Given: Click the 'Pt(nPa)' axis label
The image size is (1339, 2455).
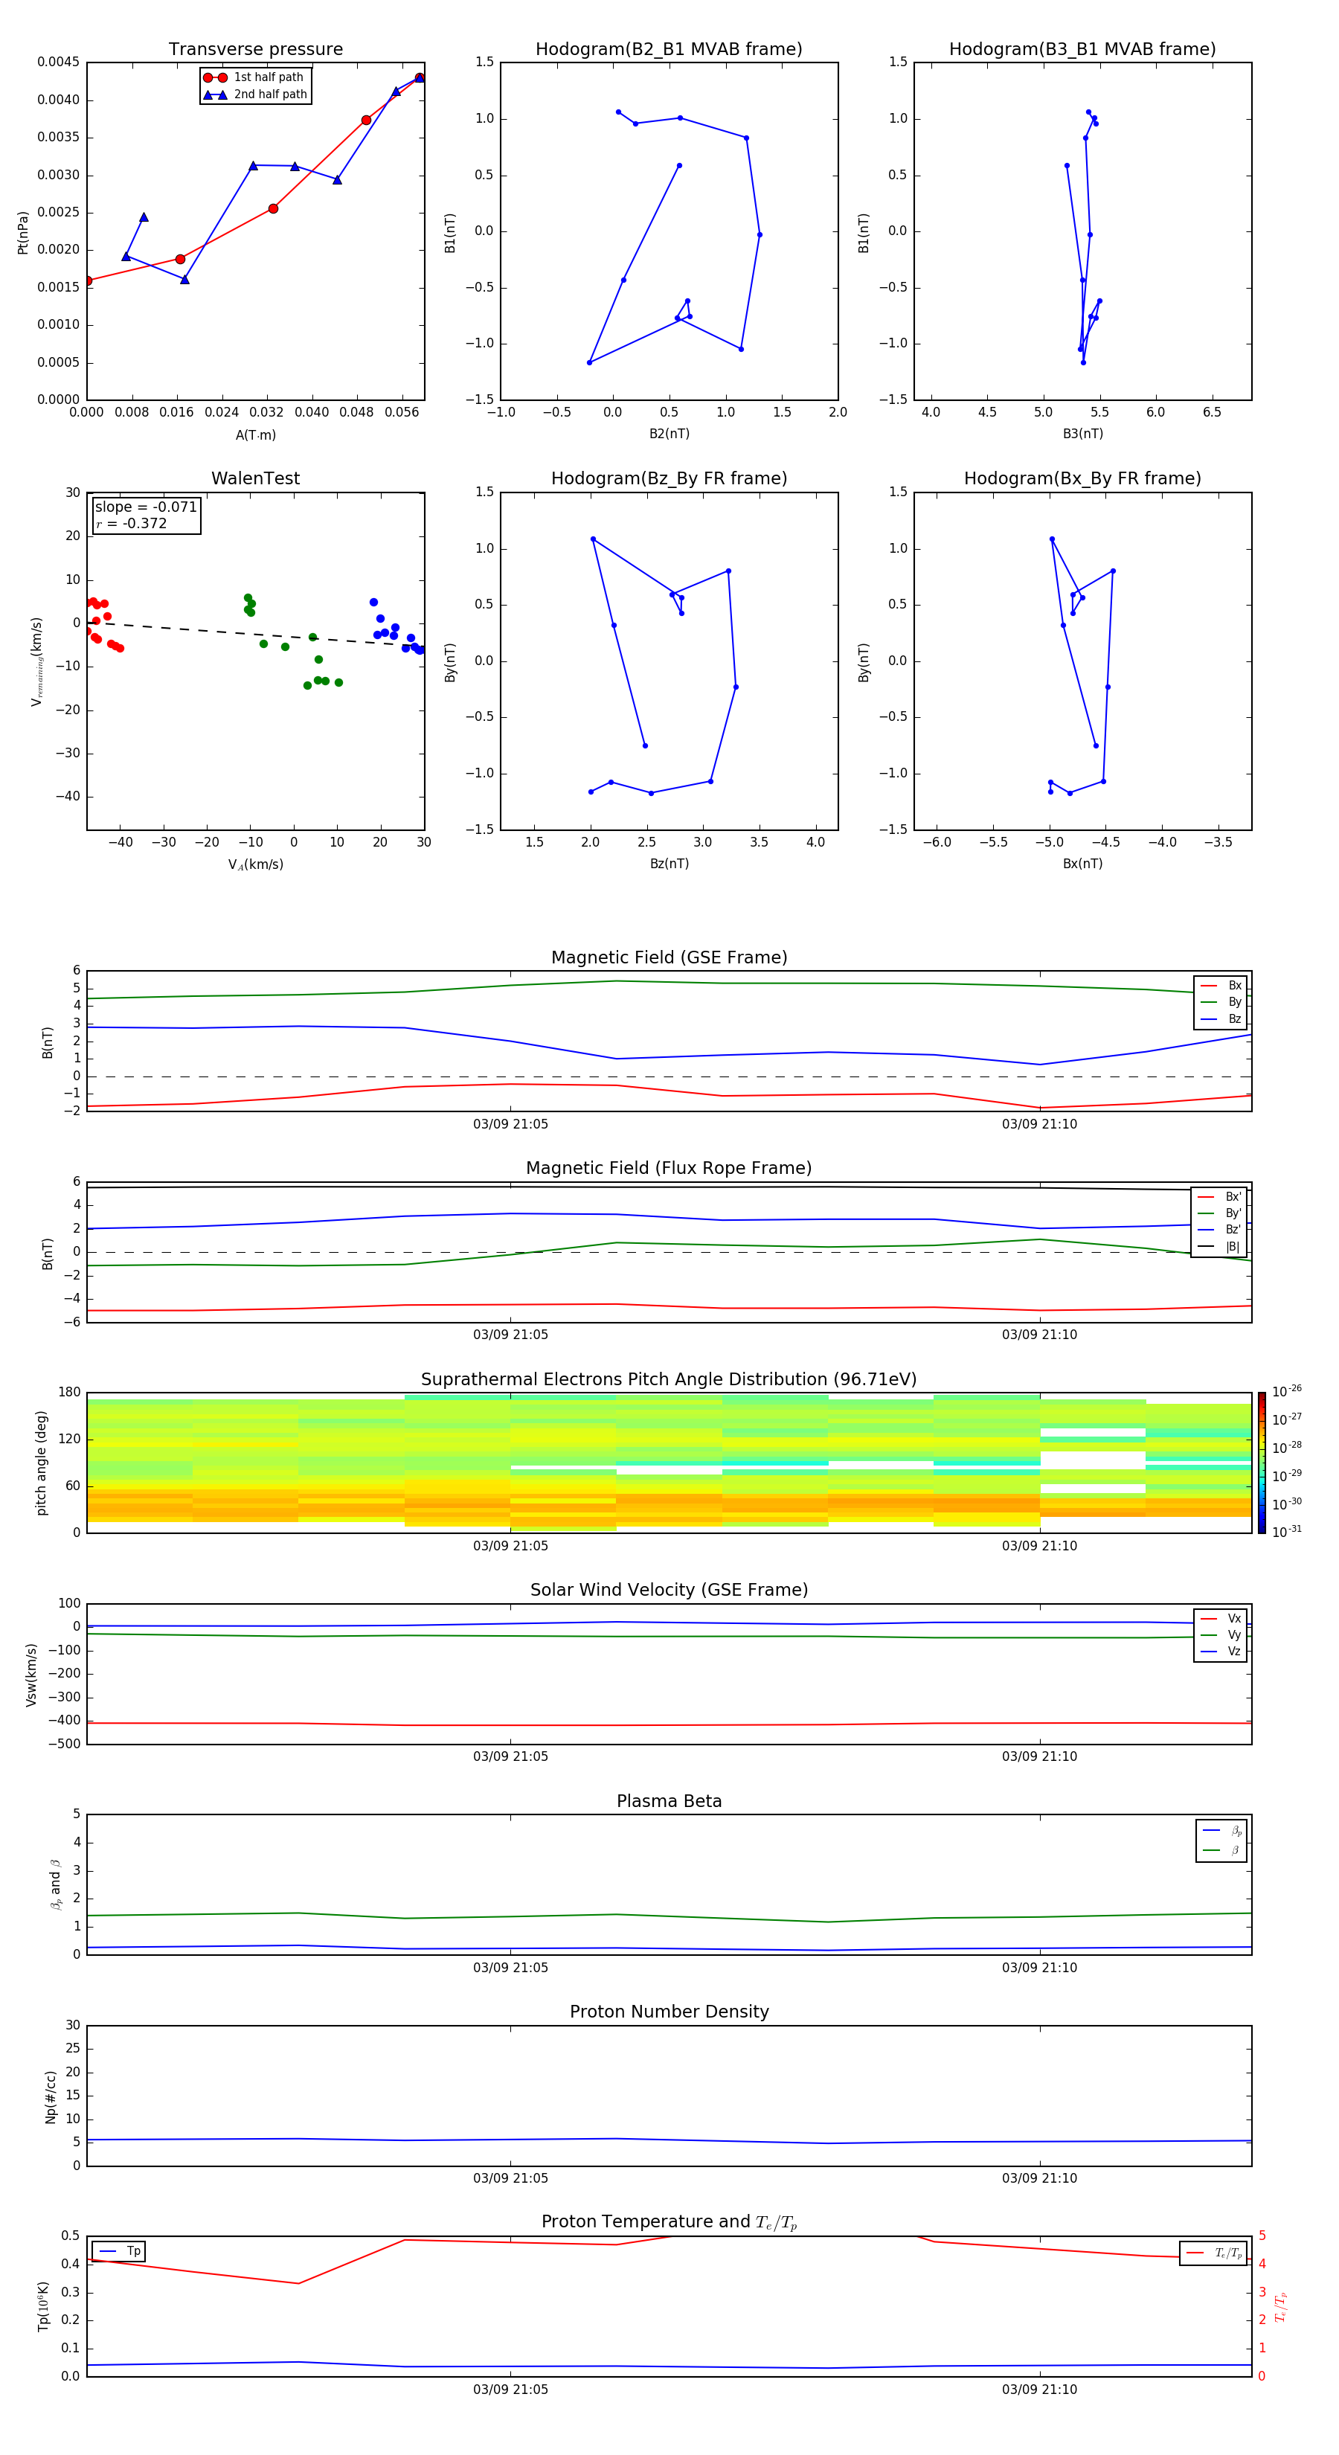Looking at the screenshot, I should click(x=23, y=231).
